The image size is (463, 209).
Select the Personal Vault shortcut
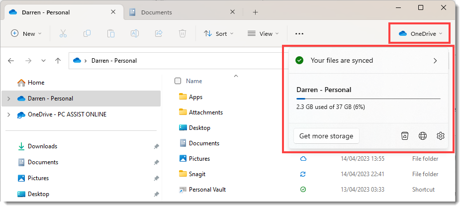coord(202,190)
